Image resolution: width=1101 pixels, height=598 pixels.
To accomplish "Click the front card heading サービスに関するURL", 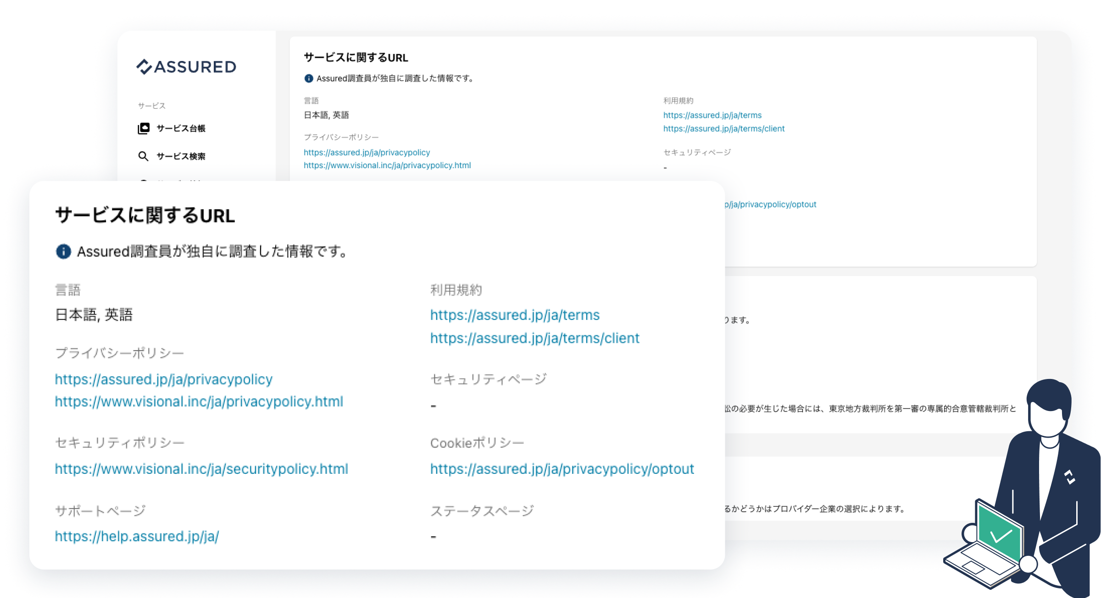I will point(145,215).
